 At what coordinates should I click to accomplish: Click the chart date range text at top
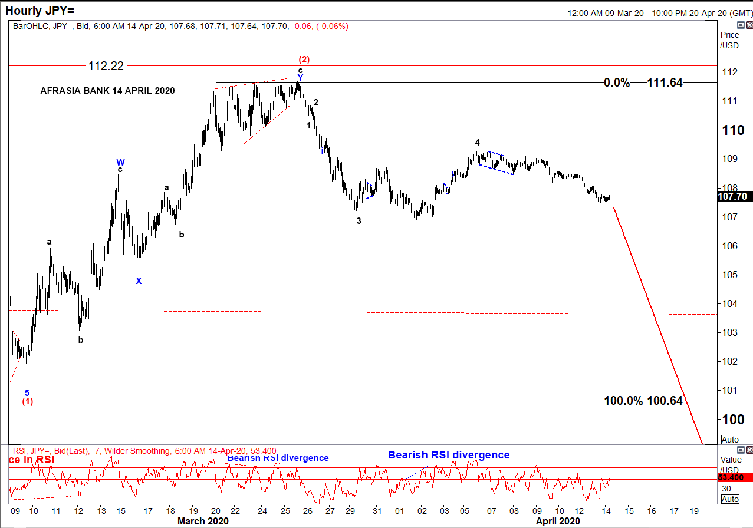click(658, 12)
